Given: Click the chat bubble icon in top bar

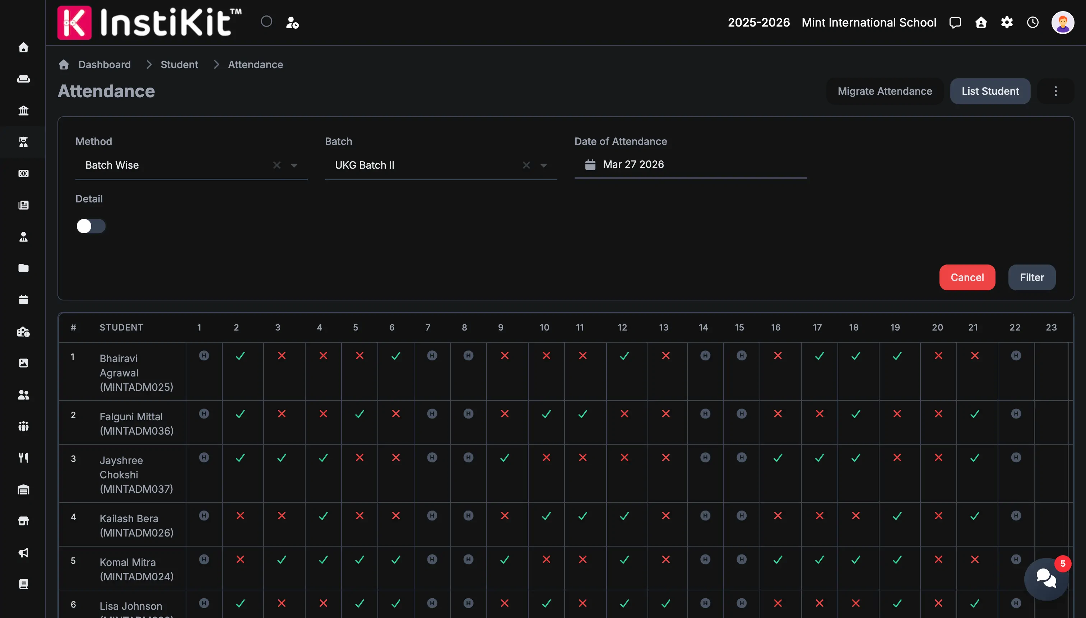Looking at the screenshot, I should [x=955, y=23].
